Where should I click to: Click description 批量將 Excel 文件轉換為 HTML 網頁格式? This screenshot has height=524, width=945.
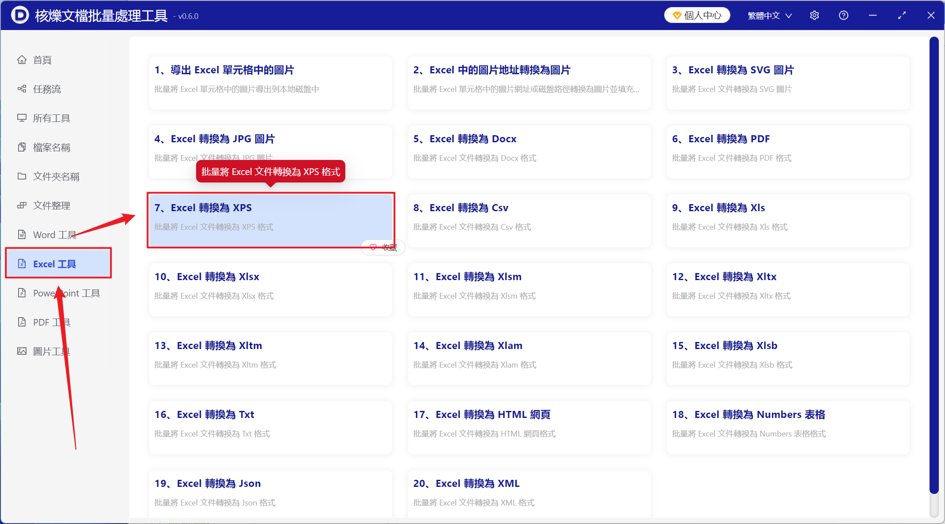coord(484,434)
